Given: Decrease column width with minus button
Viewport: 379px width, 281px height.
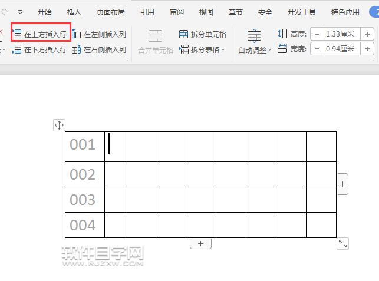Looking at the screenshot, I should click(317, 50).
